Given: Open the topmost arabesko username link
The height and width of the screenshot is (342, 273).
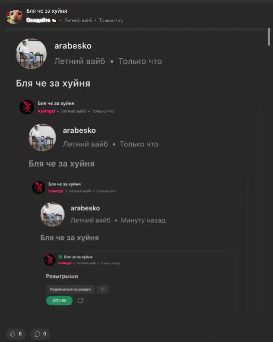Looking at the screenshot, I should tap(73, 46).
